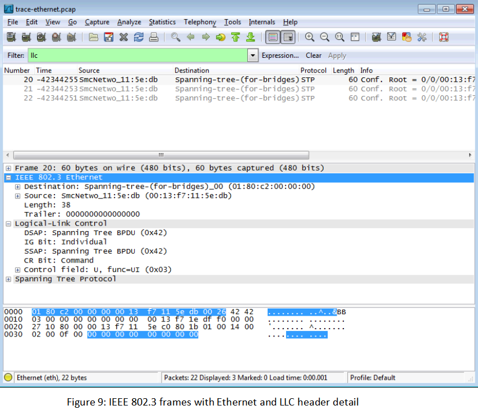The width and height of the screenshot is (478, 410).
Task: Expand the Spanning Tree Protocol node
Action: (x=8, y=279)
